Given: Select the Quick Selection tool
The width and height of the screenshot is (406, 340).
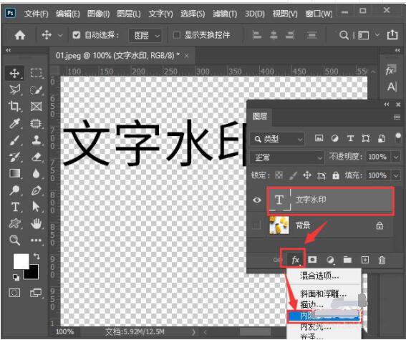Looking at the screenshot, I should tap(36, 89).
